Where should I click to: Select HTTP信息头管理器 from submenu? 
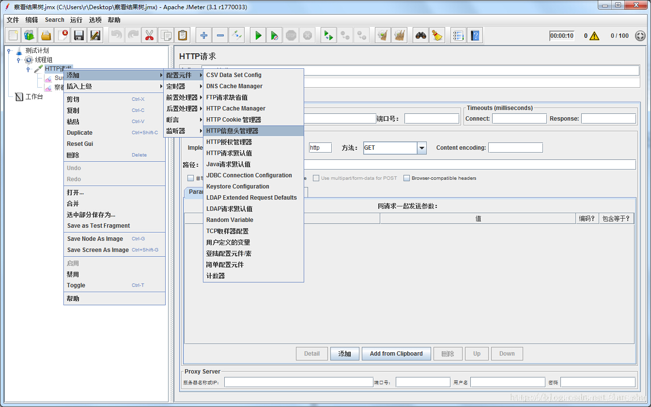click(x=253, y=131)
